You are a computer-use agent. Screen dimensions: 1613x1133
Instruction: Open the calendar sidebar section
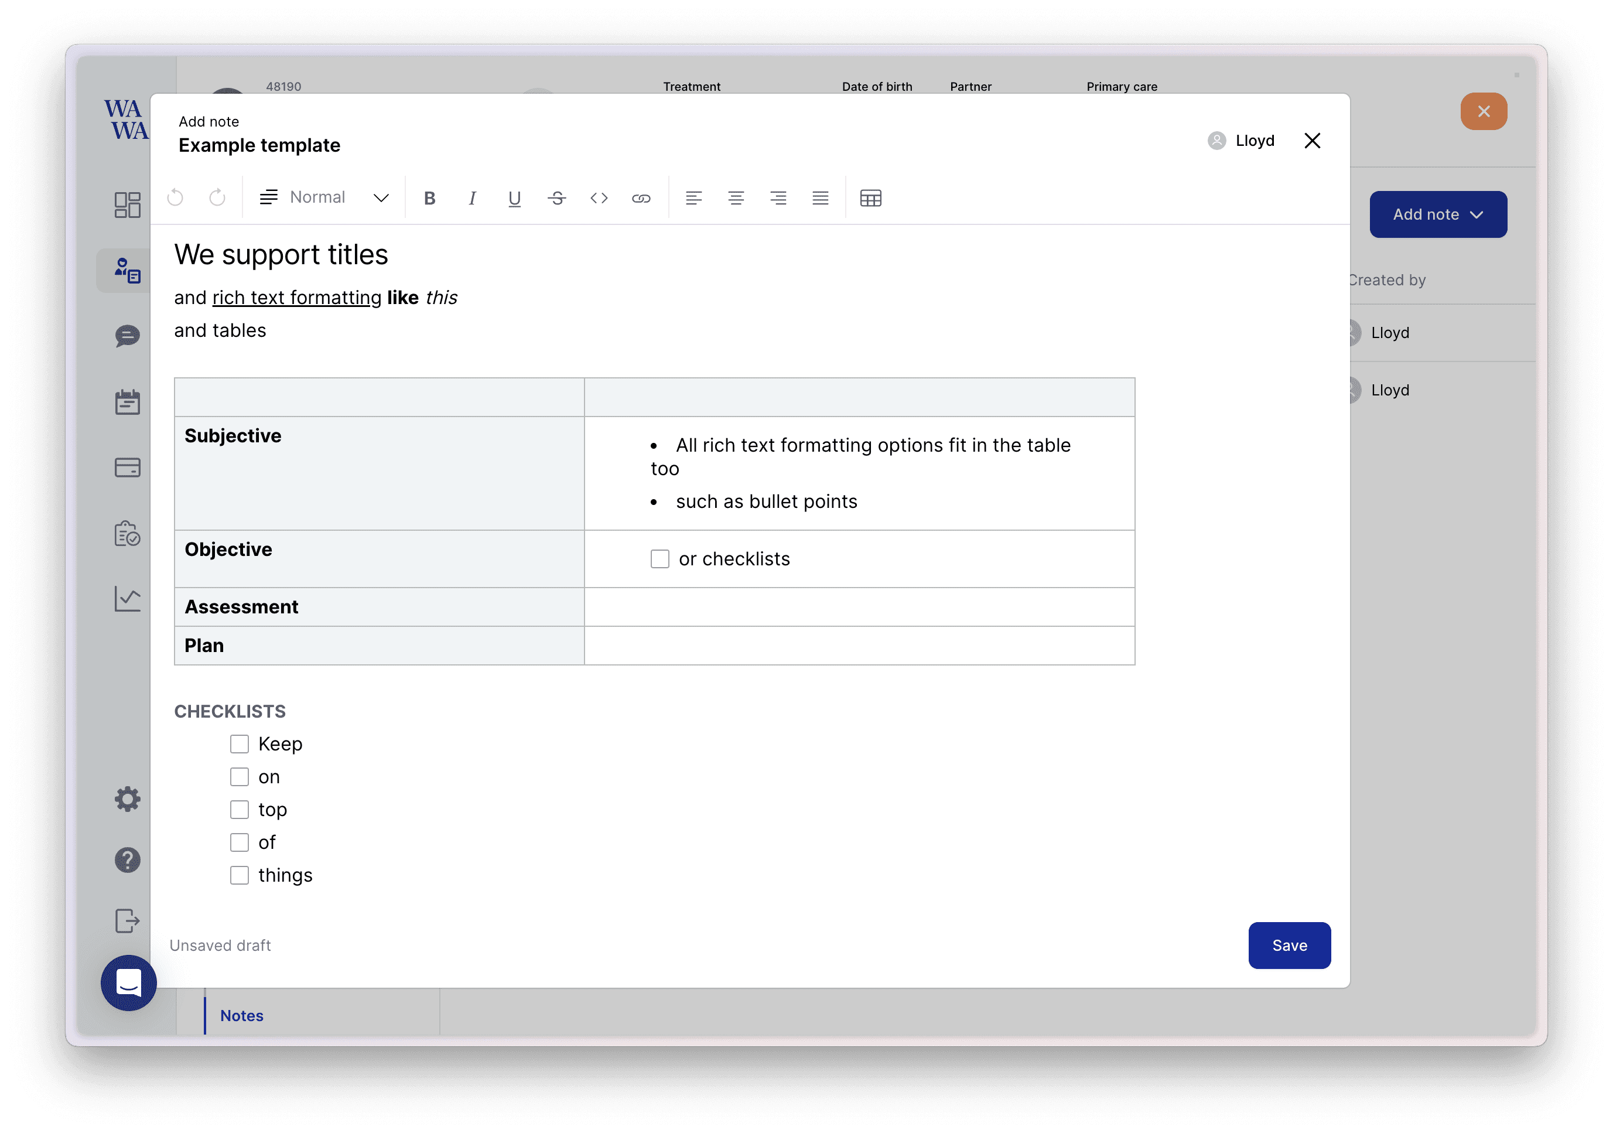[127, 402]
